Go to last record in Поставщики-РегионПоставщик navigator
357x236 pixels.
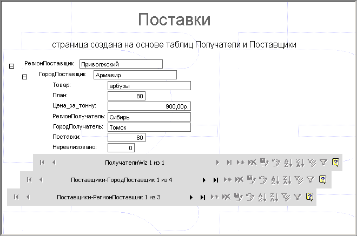(x=203, y=197)
